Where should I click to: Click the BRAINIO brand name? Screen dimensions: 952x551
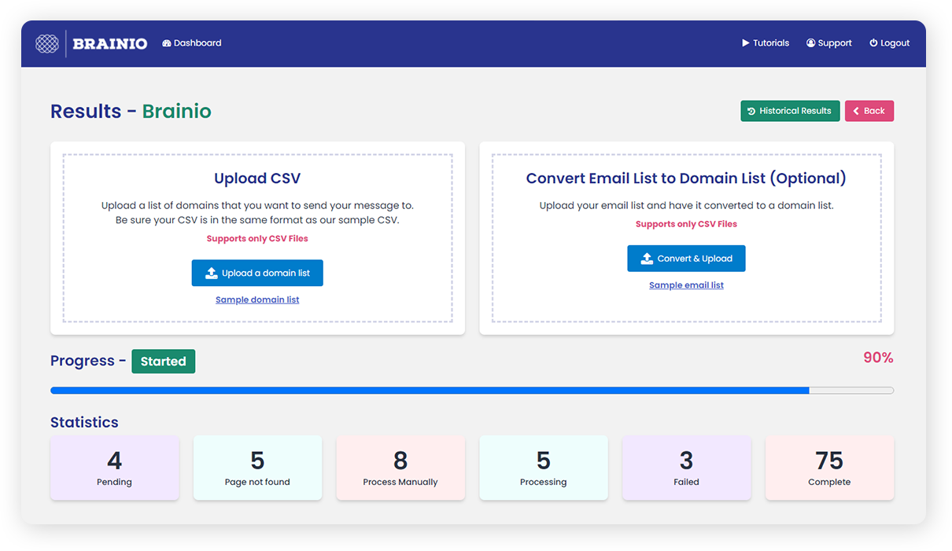[110, 44]
